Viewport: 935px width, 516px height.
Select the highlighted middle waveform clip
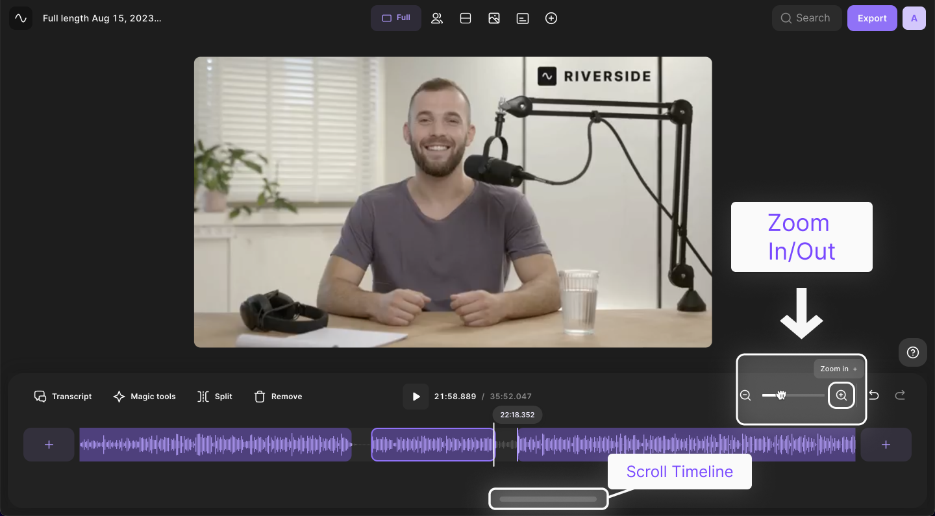[x=433, y=445]
